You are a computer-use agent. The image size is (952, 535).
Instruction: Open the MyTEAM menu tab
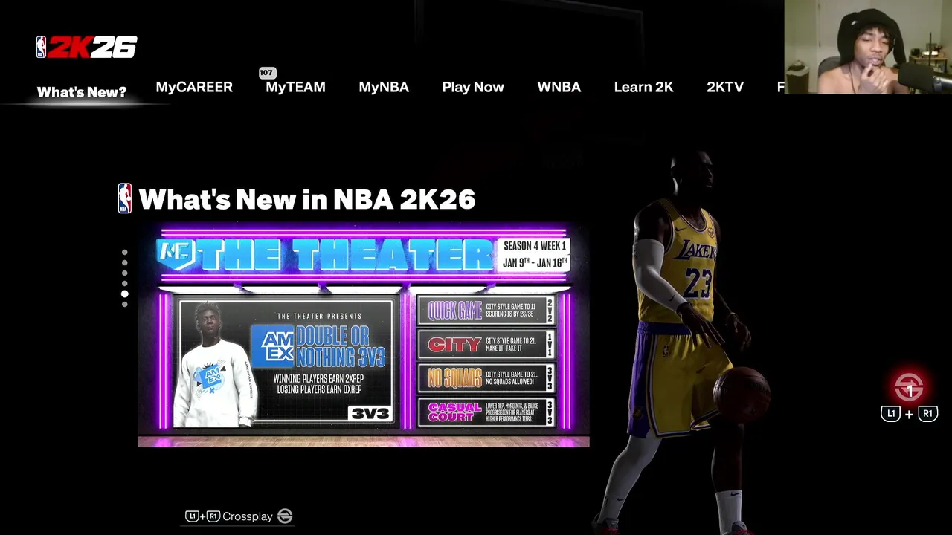295,87
